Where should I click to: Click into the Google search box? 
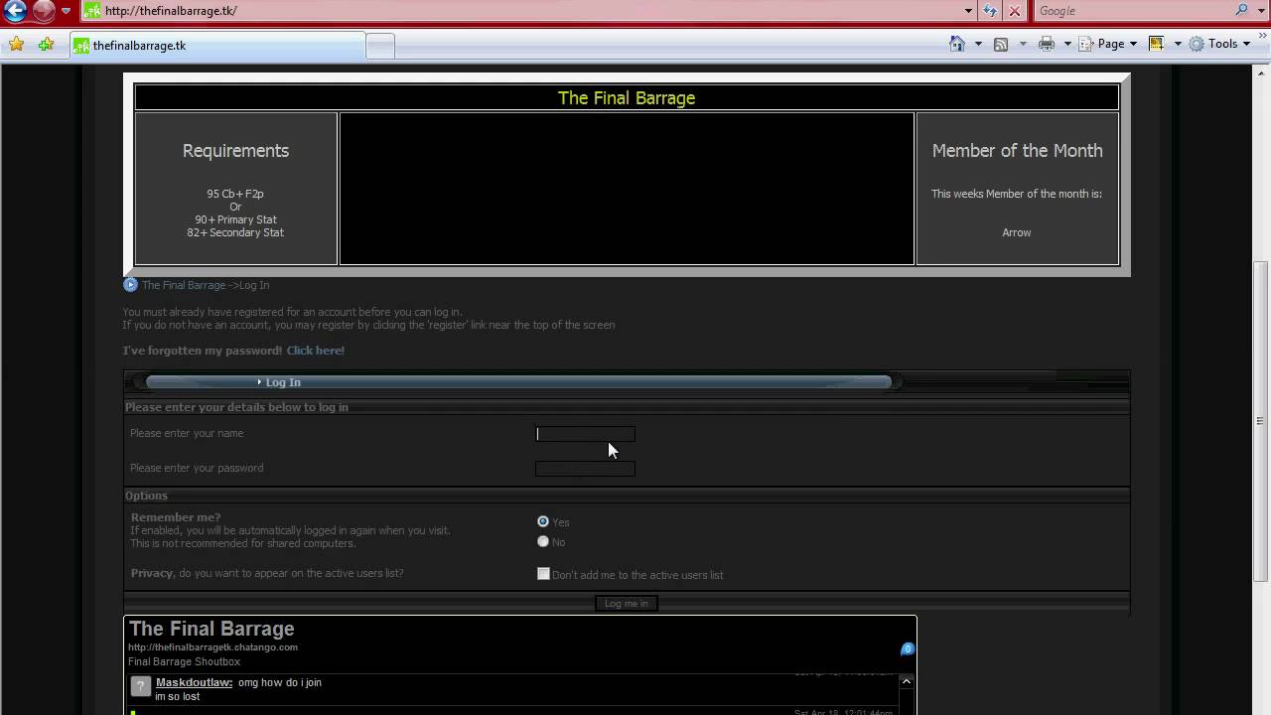[1132, 11]
